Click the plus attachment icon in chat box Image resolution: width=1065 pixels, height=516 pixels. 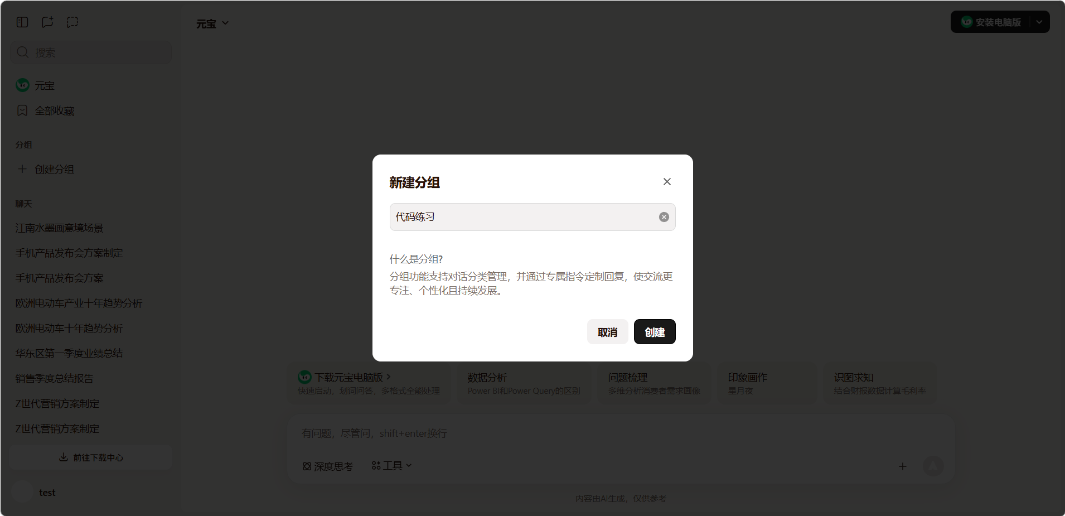pyautogui.click(x=903, y=466)
